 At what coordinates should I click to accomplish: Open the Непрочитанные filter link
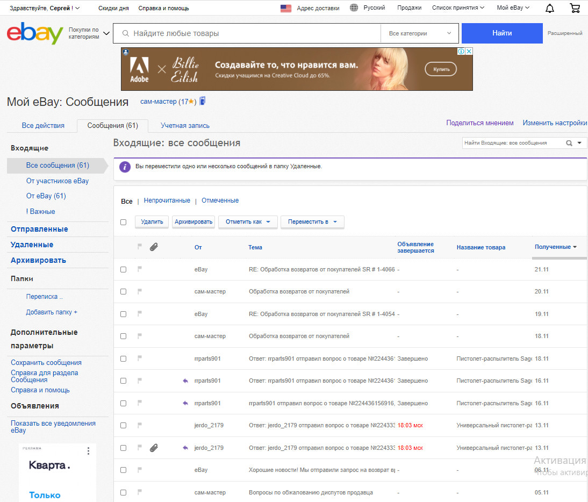(x=167, y=200)
